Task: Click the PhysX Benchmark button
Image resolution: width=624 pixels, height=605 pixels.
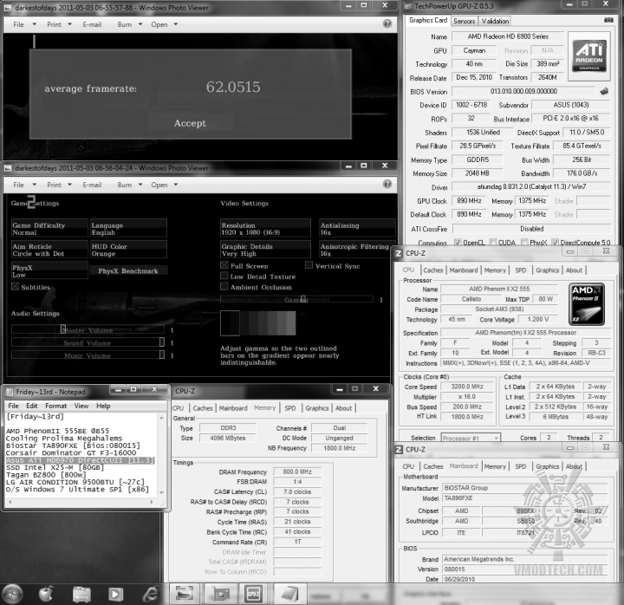Action: click(128, 270)
